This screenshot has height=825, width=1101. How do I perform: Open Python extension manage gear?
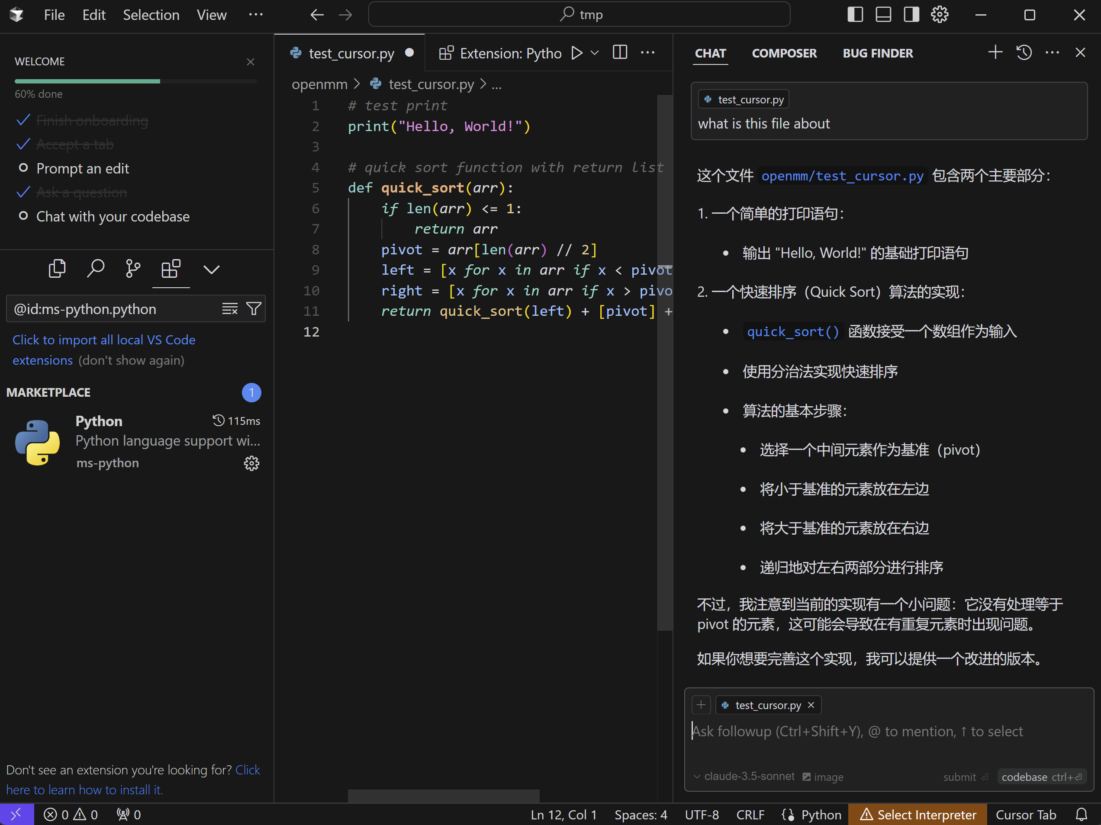(x=251, y=463)
